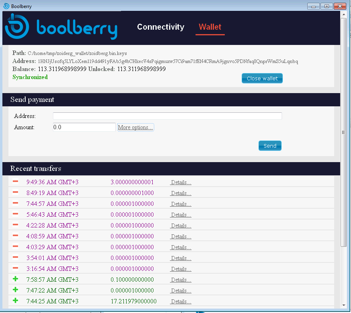Click minus icon for 4:22:28 AM transfer
This screenshot has width=351, height=313.
(16, 225)
